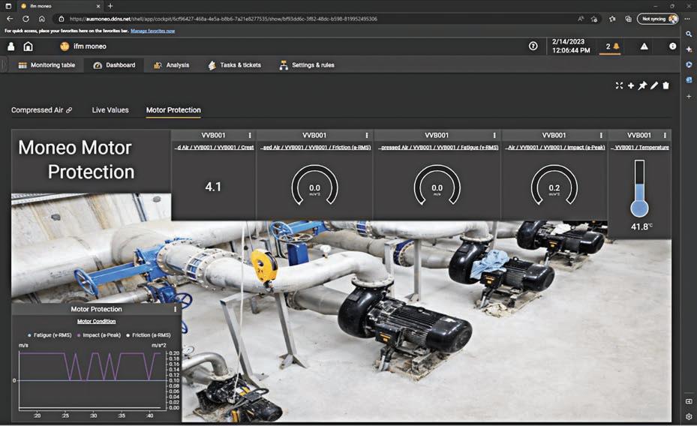Image resolution: width=697 pixels, height=426 pixels.
Task: Open the Motor Protection chart widget options menu
Action: tap(175, 309)
